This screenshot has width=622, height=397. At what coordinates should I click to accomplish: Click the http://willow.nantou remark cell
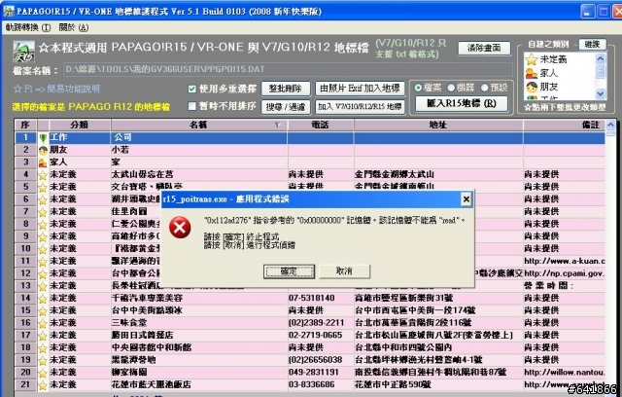tap(565, 373)
